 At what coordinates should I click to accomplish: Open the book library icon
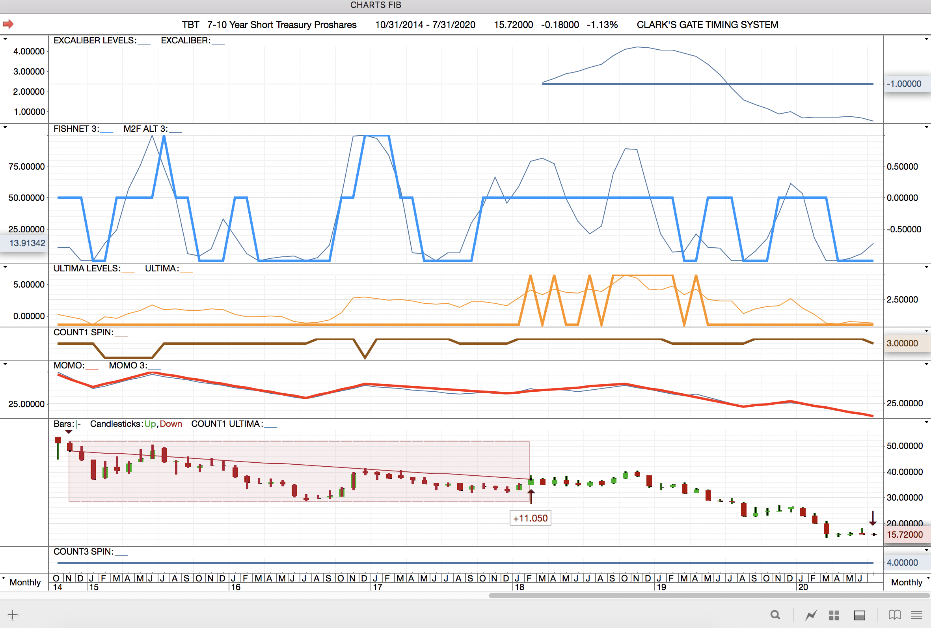coord(895,615)
